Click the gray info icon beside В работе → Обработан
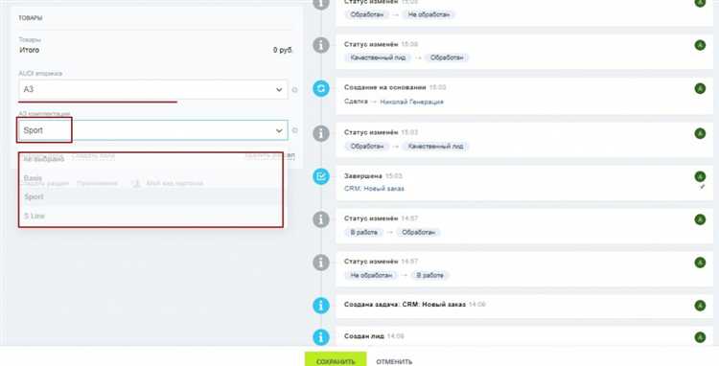Viewport: 719px width, 366px height. point(321,219)
